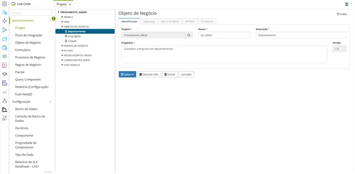
Task: Collapse the OBJETOS DE NEGÓCIO node
Action: pos(62,27)
